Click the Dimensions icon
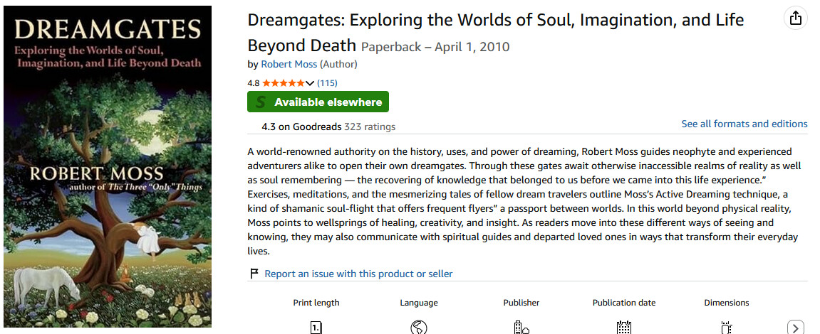 727,328
